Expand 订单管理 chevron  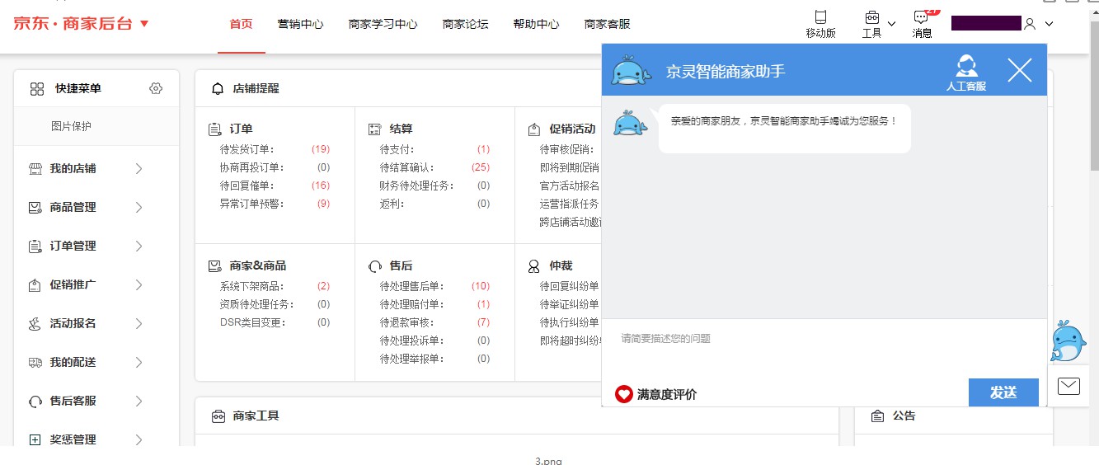[139, 246]
